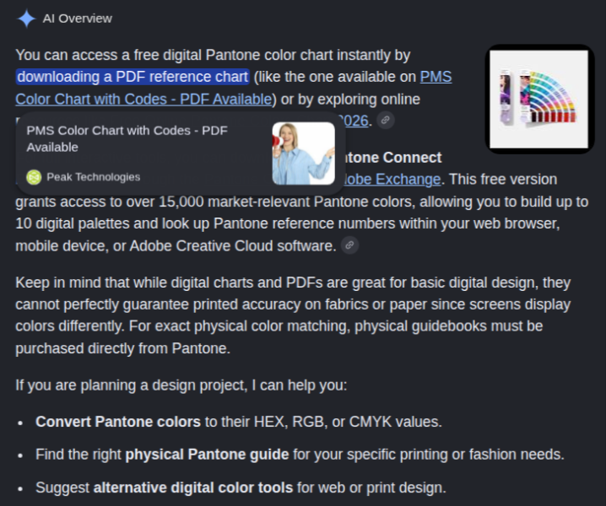Click the AI Overview sparkle icon

pos(26,19)
